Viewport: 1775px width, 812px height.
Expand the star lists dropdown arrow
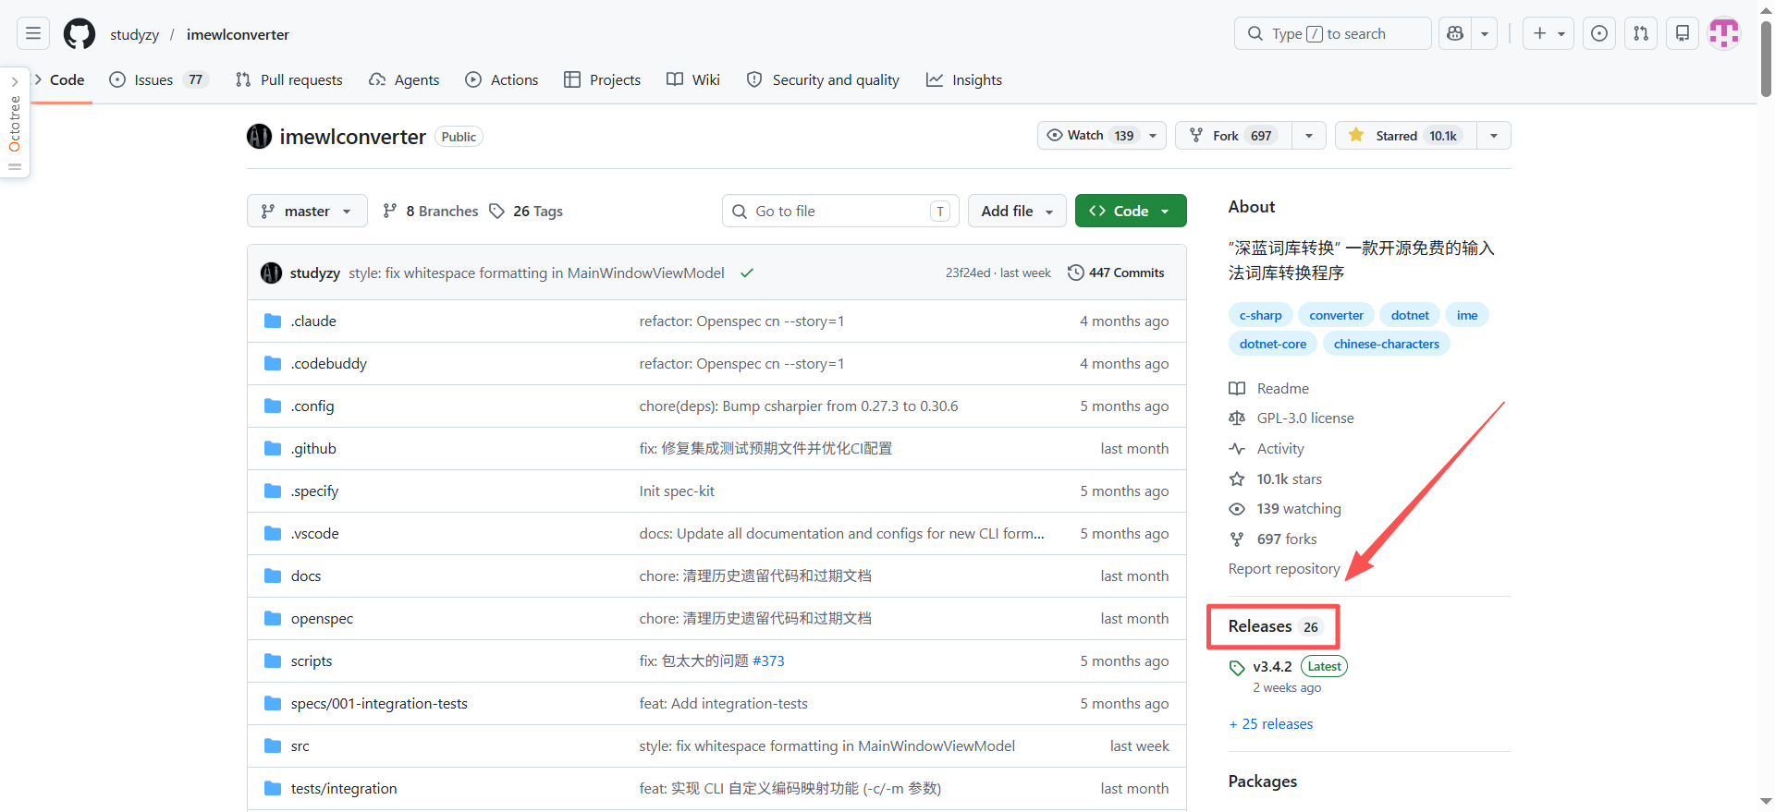click(1494, 136)
